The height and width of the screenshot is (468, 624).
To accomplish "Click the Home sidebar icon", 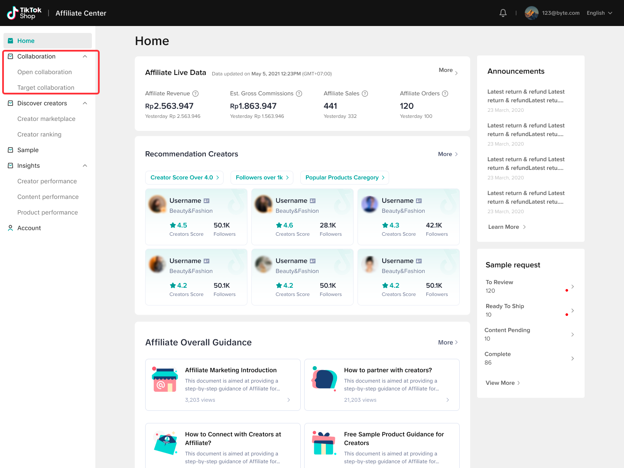I will click(x=10, y=40).
